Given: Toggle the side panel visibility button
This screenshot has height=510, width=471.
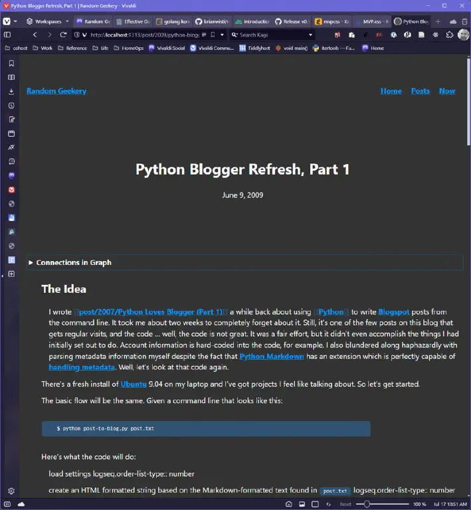Looking at the screenshot, I should 7,35.
